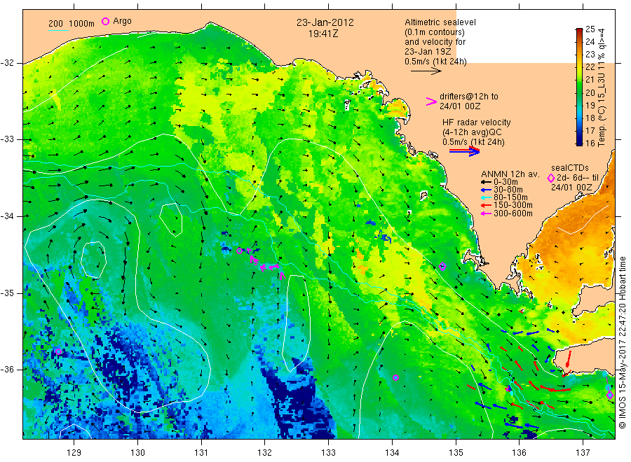The image size is (631, 462).
Task: Click the 'HF radar velocity' legend heading
Action: (x=477, y=122)
